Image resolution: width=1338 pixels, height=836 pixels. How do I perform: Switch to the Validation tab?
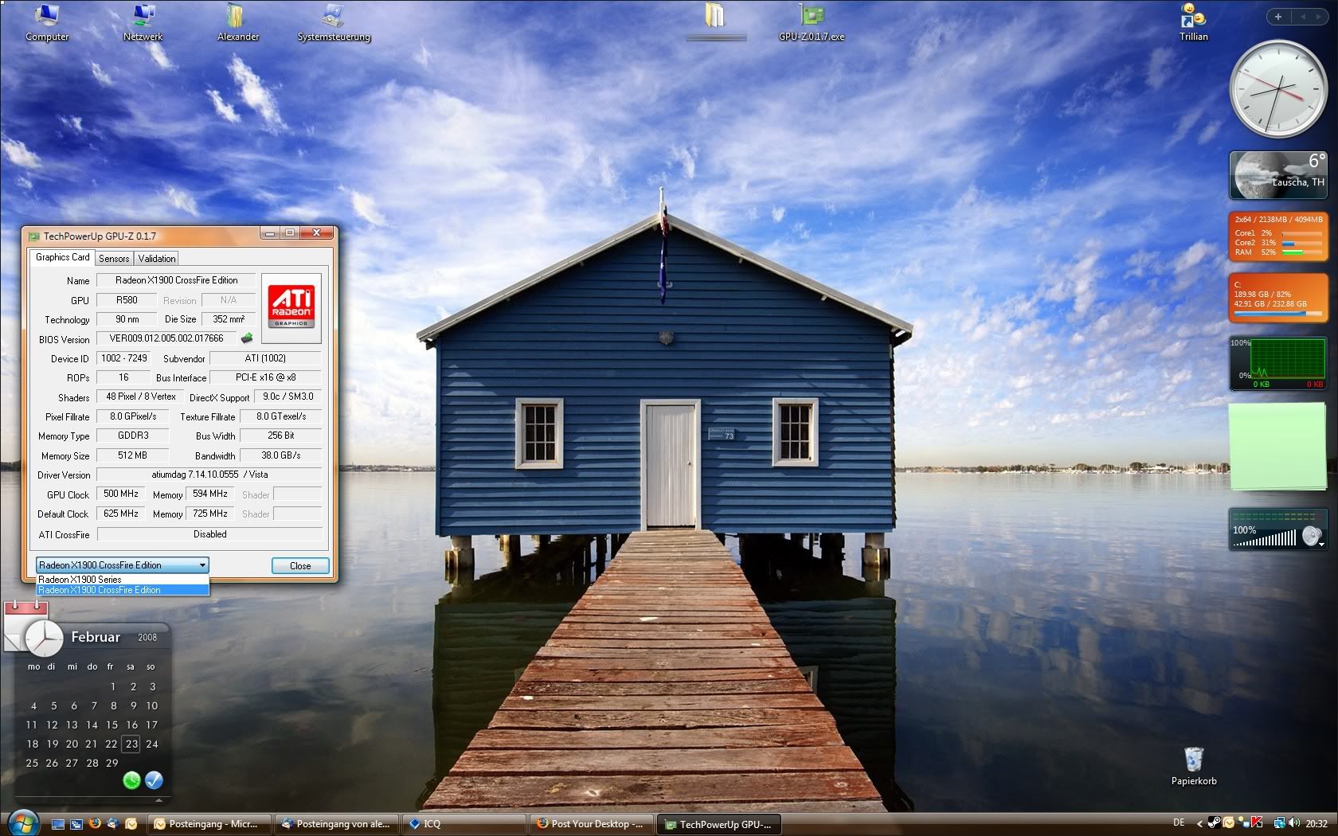[x=157, y=259]
